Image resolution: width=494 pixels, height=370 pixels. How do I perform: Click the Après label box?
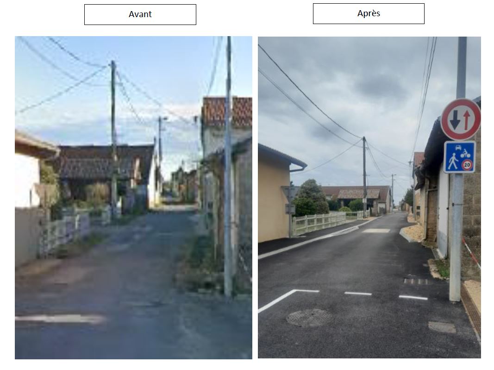click(369, 13)
